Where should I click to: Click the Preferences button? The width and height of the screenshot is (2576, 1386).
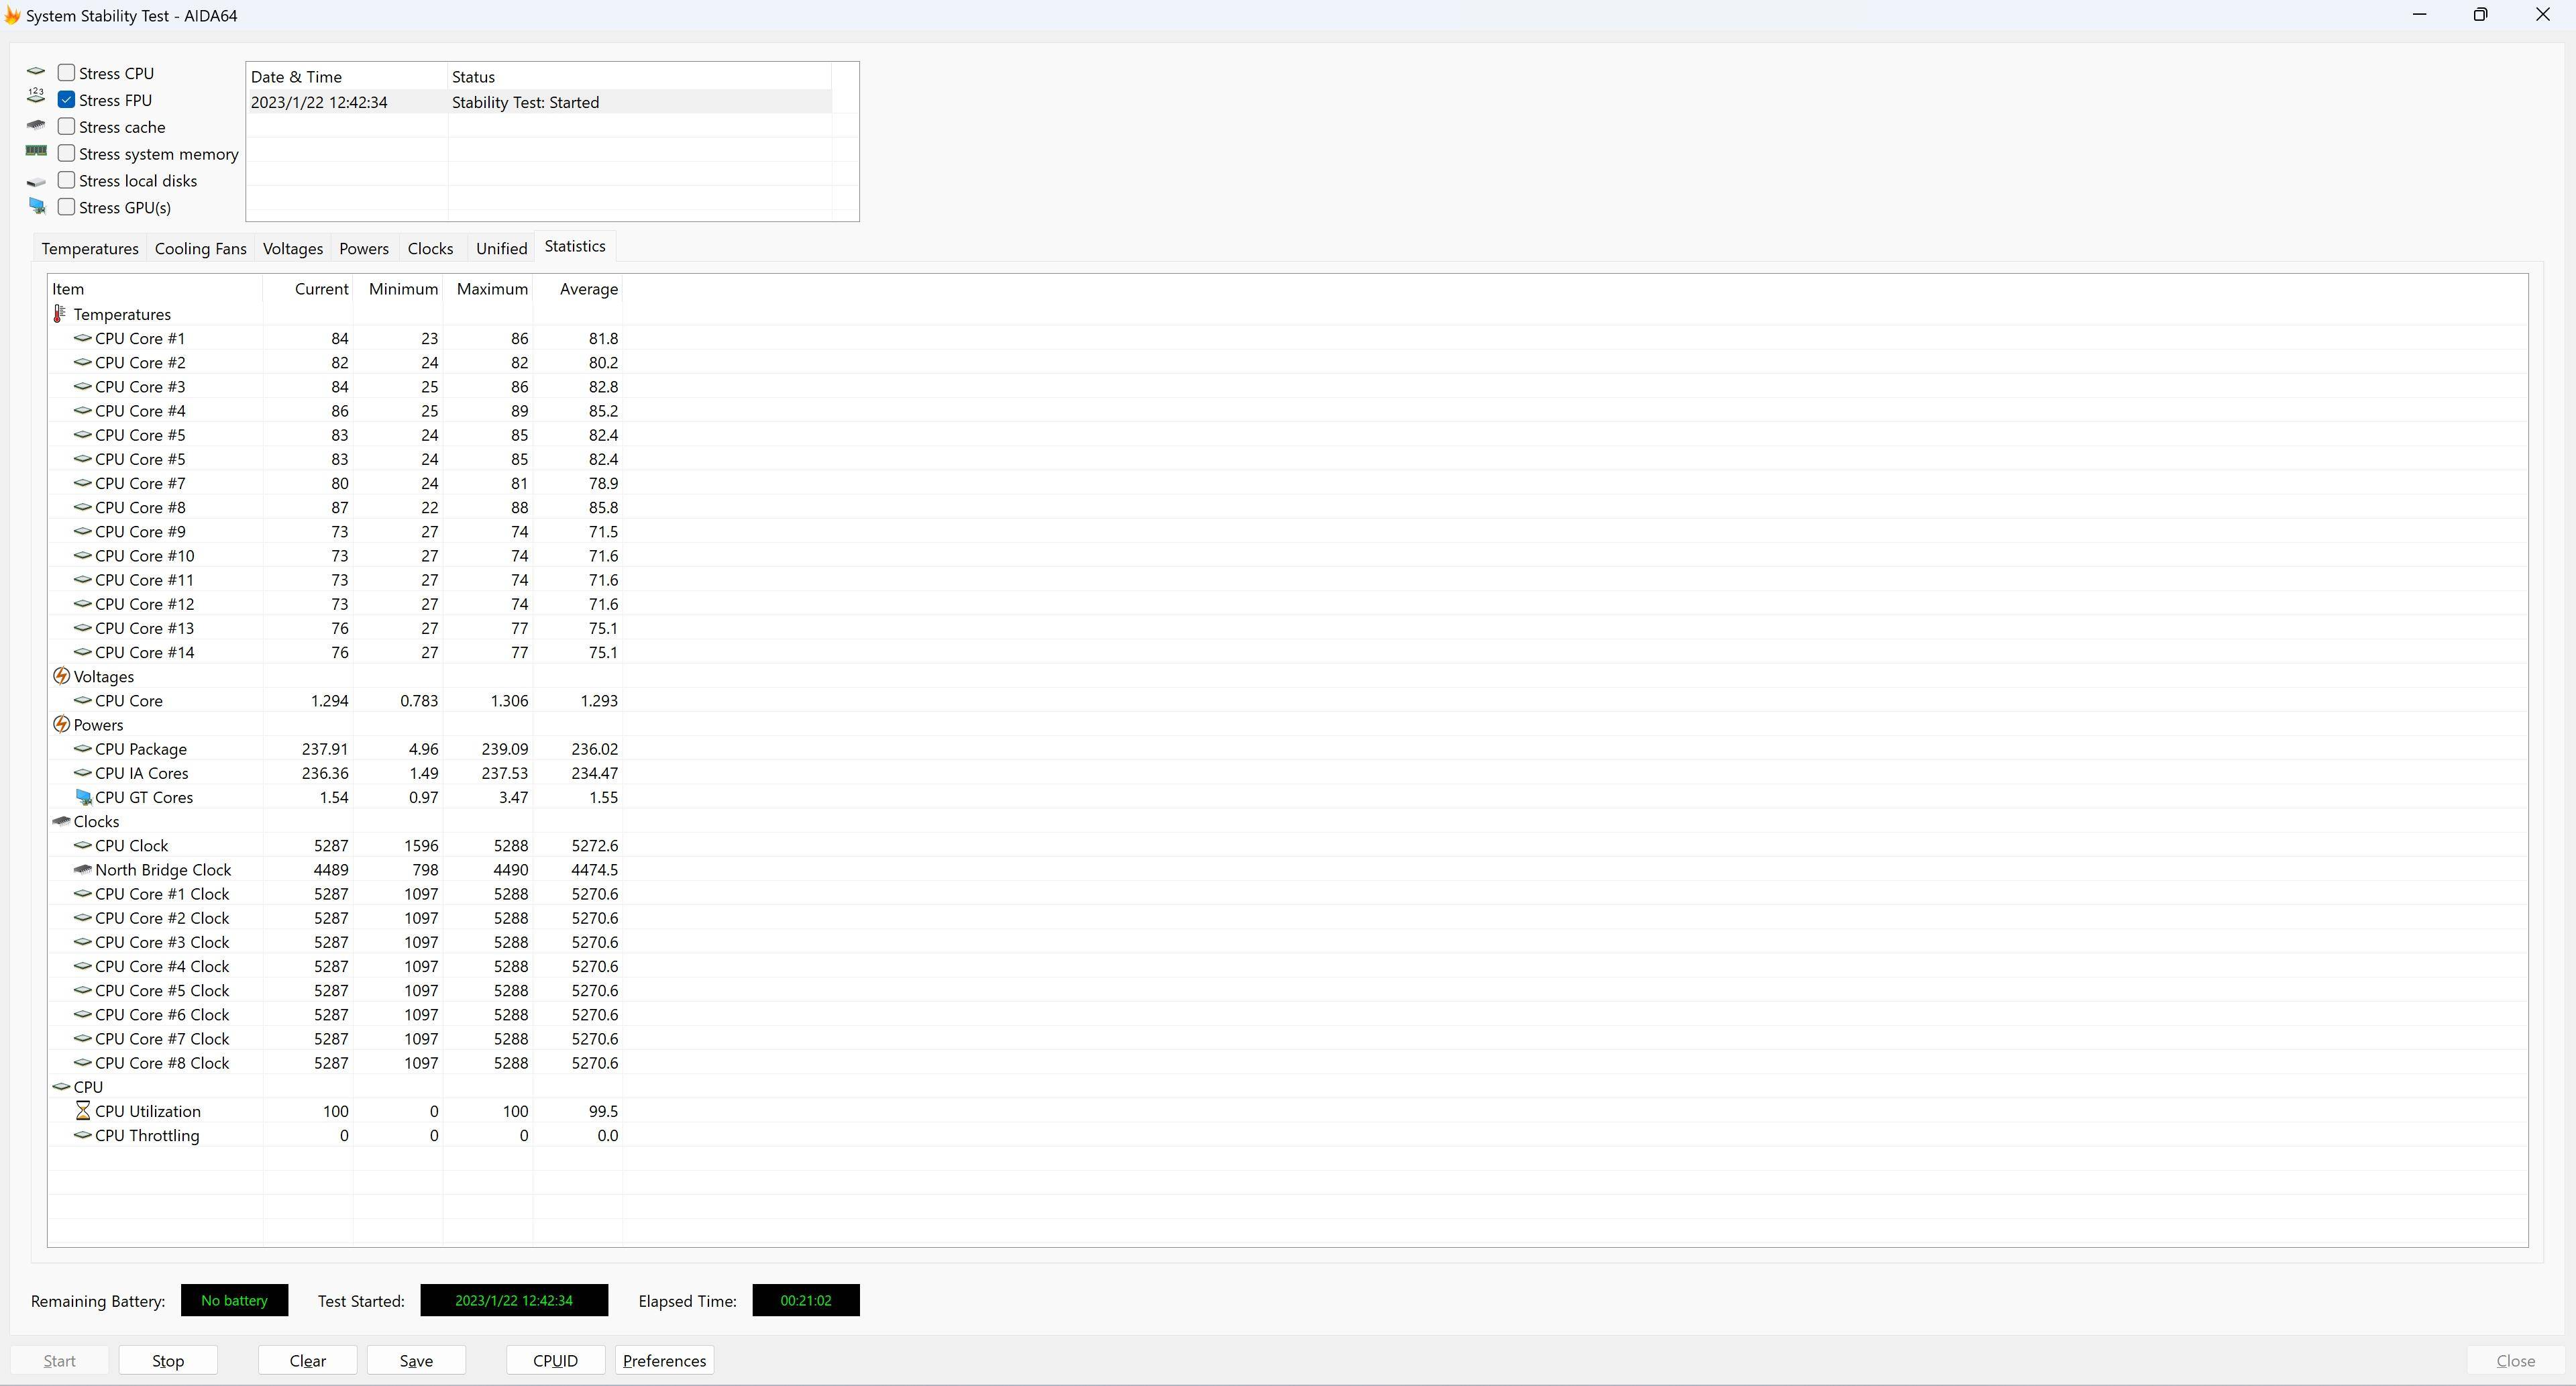[x=663, y=1361]
